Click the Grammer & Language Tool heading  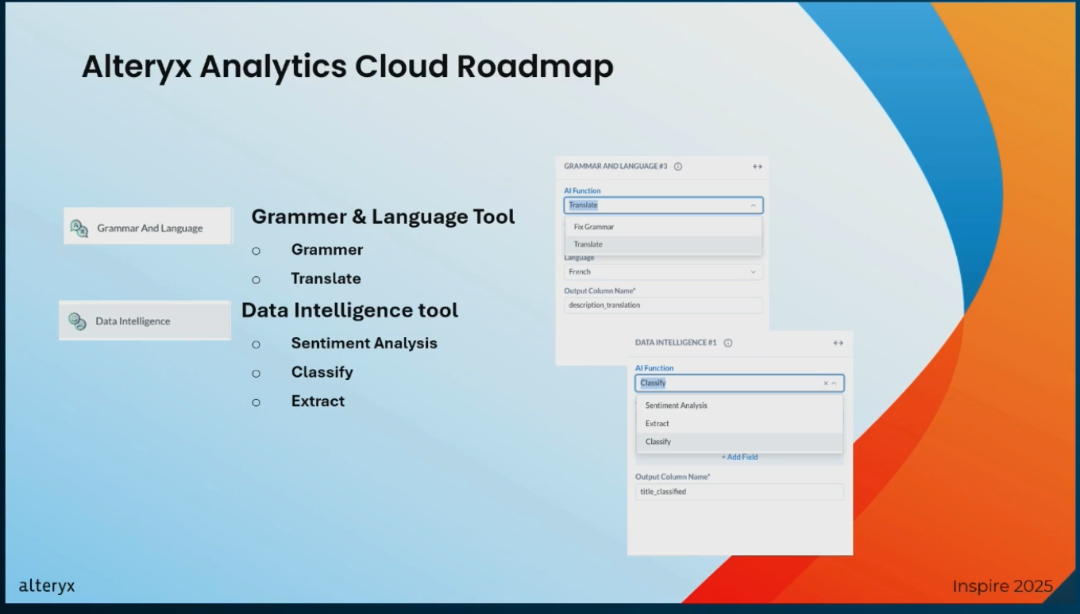(x=383, y=217)
